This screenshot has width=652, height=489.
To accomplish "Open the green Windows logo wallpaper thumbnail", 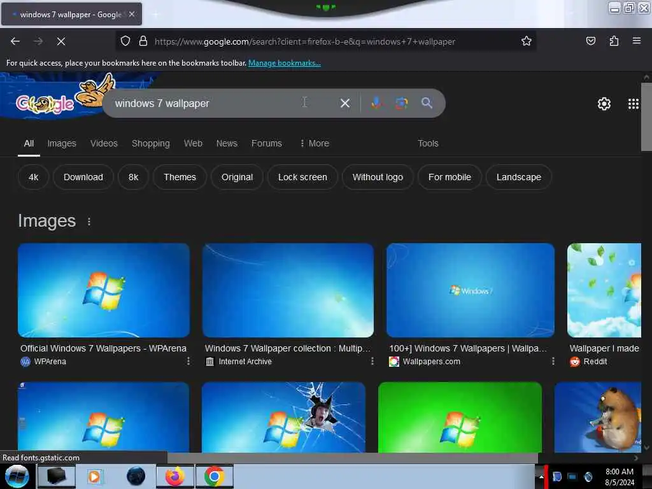I will click(x=460, y=417).
